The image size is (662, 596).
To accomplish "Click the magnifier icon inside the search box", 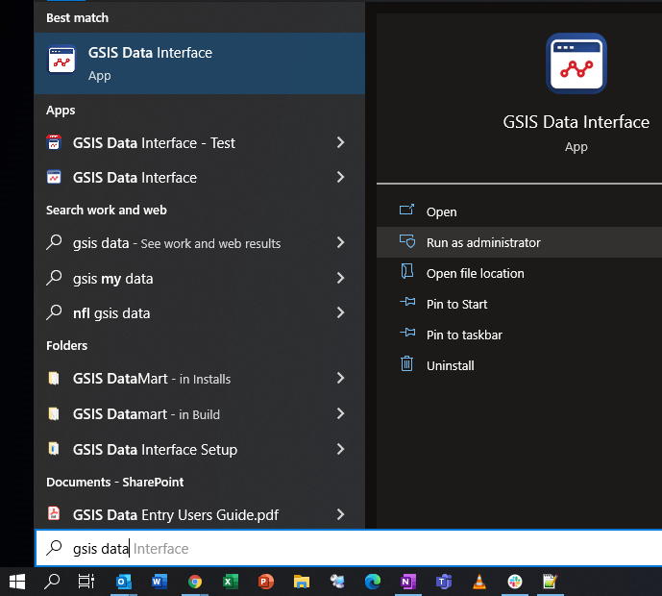I will 54,548.
